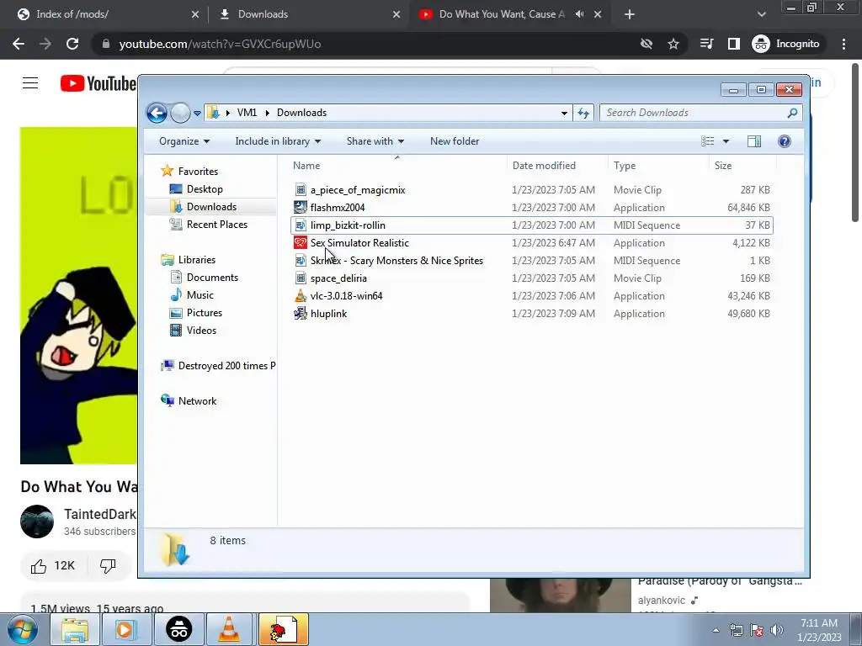This screenshot has height=646, width=862.
Task: Select the limp_bizkit-rollin MIDI file icon
Action: [x=301, y=225]
